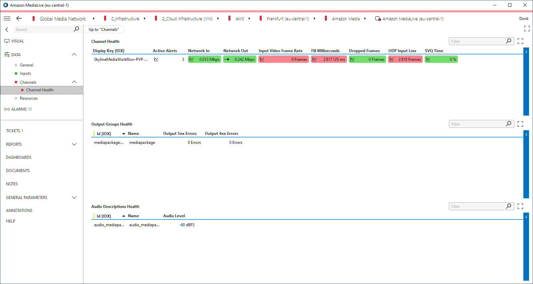Click Audio Descriptions Health filter magnifier icon

click(509, 206)
